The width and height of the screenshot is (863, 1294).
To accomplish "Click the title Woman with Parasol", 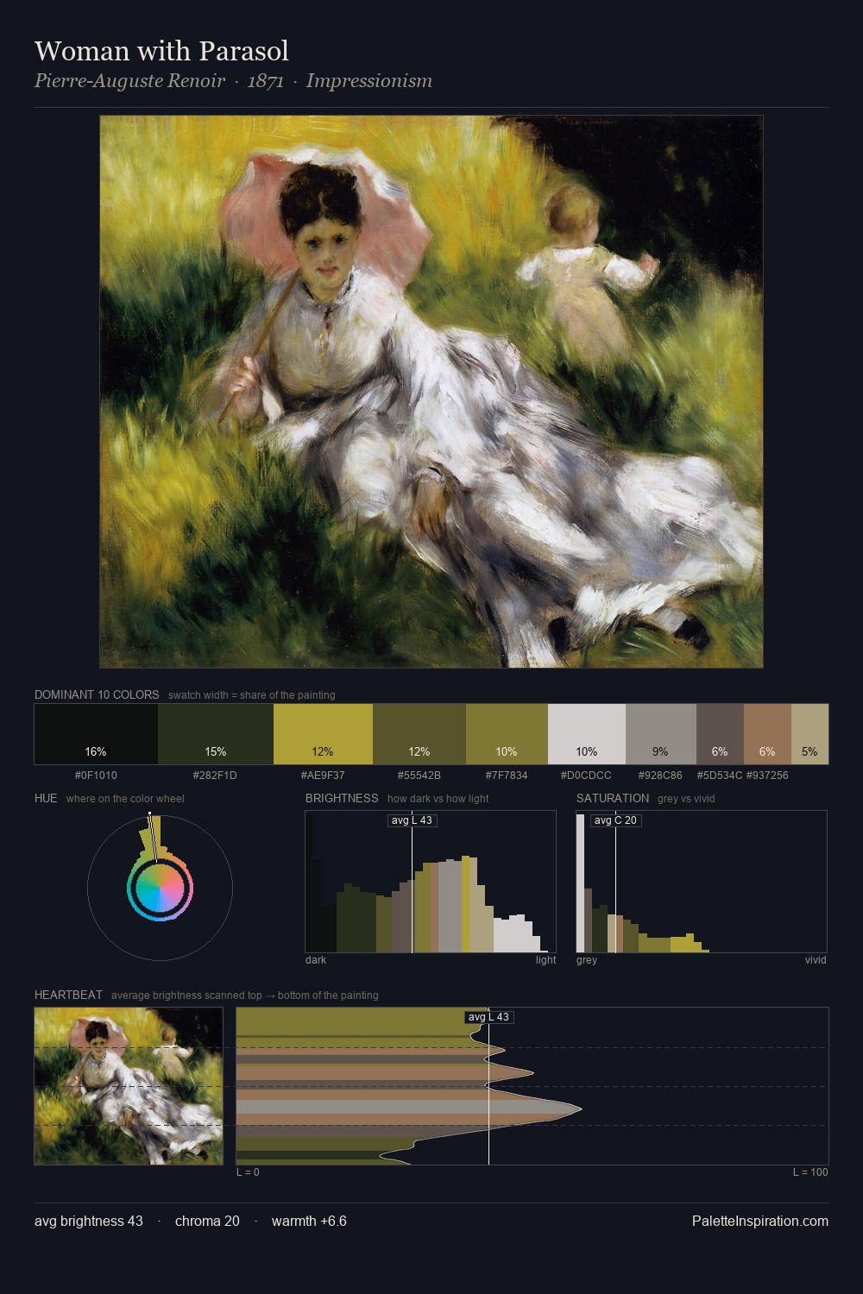I will pos(161,51).
